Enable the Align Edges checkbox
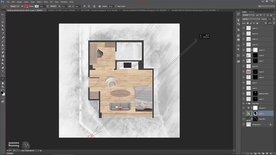The width and height of the screenshot is (276, 155). (116, 6)
